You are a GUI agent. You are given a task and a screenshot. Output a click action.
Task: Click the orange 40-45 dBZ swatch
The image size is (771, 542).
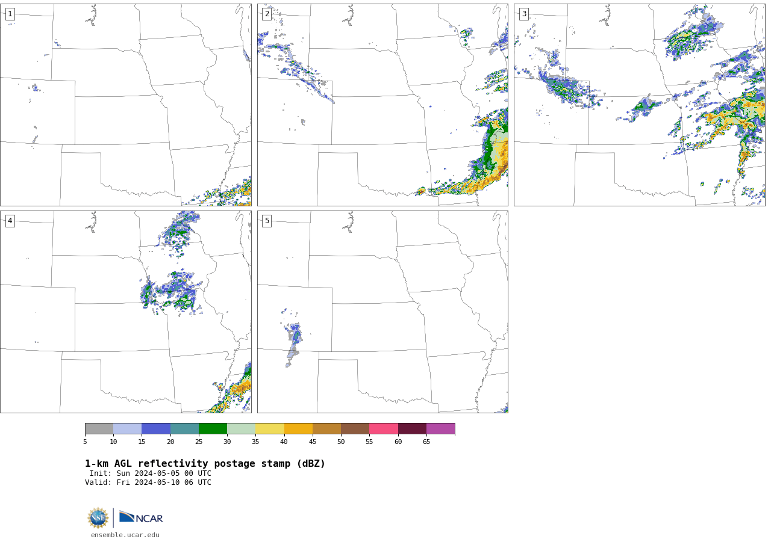[x=298, y=428]
